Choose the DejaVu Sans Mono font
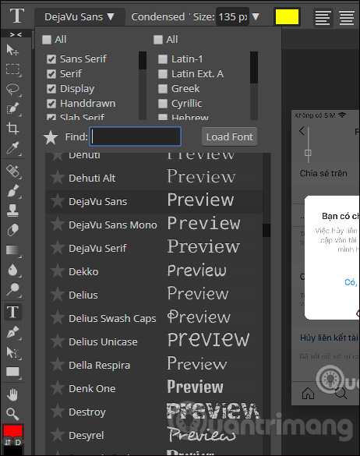360x456 pixels. coord(154,224)
